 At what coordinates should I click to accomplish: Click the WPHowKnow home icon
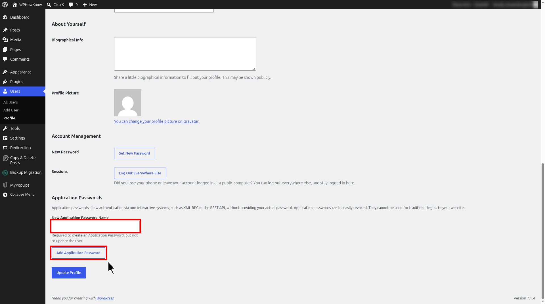(x=15, y=5)
